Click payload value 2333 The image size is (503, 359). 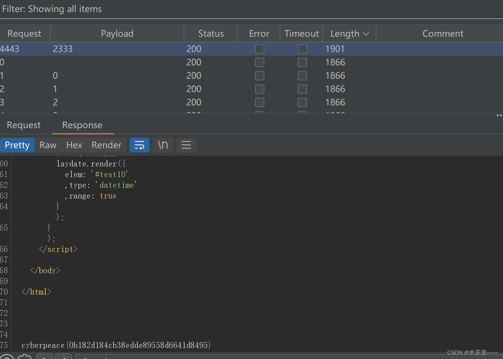pyautogui.click(x=63, y=49)
